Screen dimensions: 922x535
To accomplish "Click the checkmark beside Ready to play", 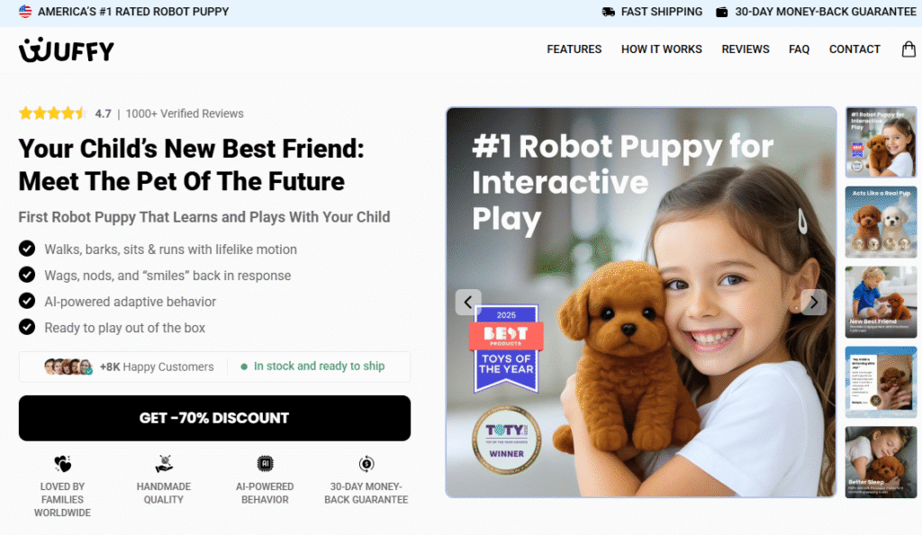I will [26, 327].
